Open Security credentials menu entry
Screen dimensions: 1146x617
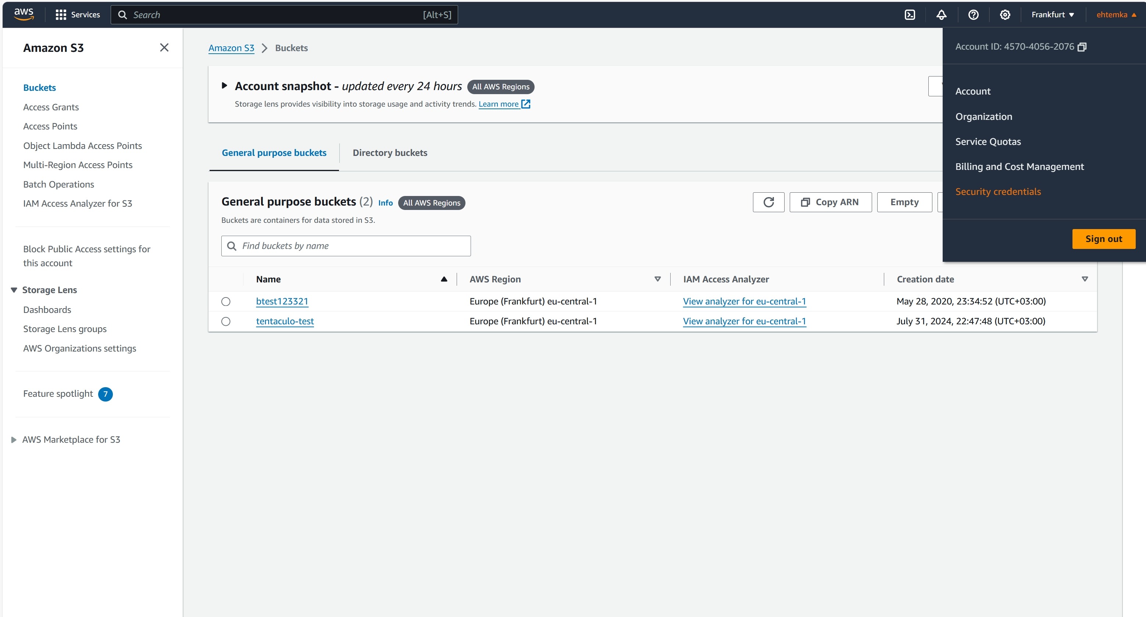pos(998,192)
